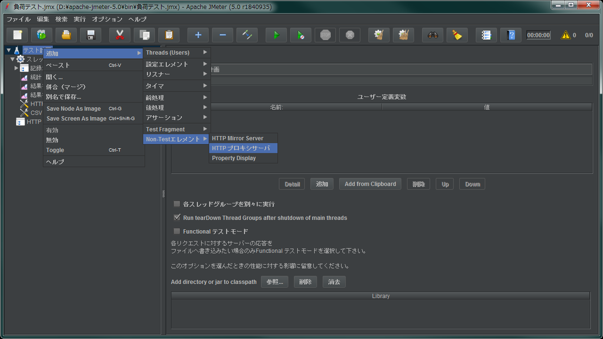The image size is (603, 339).
Task: Expand the 記録 tree node
Action: point(16,68)
